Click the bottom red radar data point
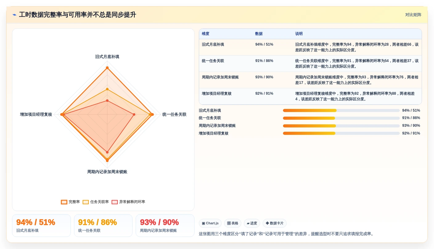Screen dimensions: 434x249 click(x=107, y=152)
